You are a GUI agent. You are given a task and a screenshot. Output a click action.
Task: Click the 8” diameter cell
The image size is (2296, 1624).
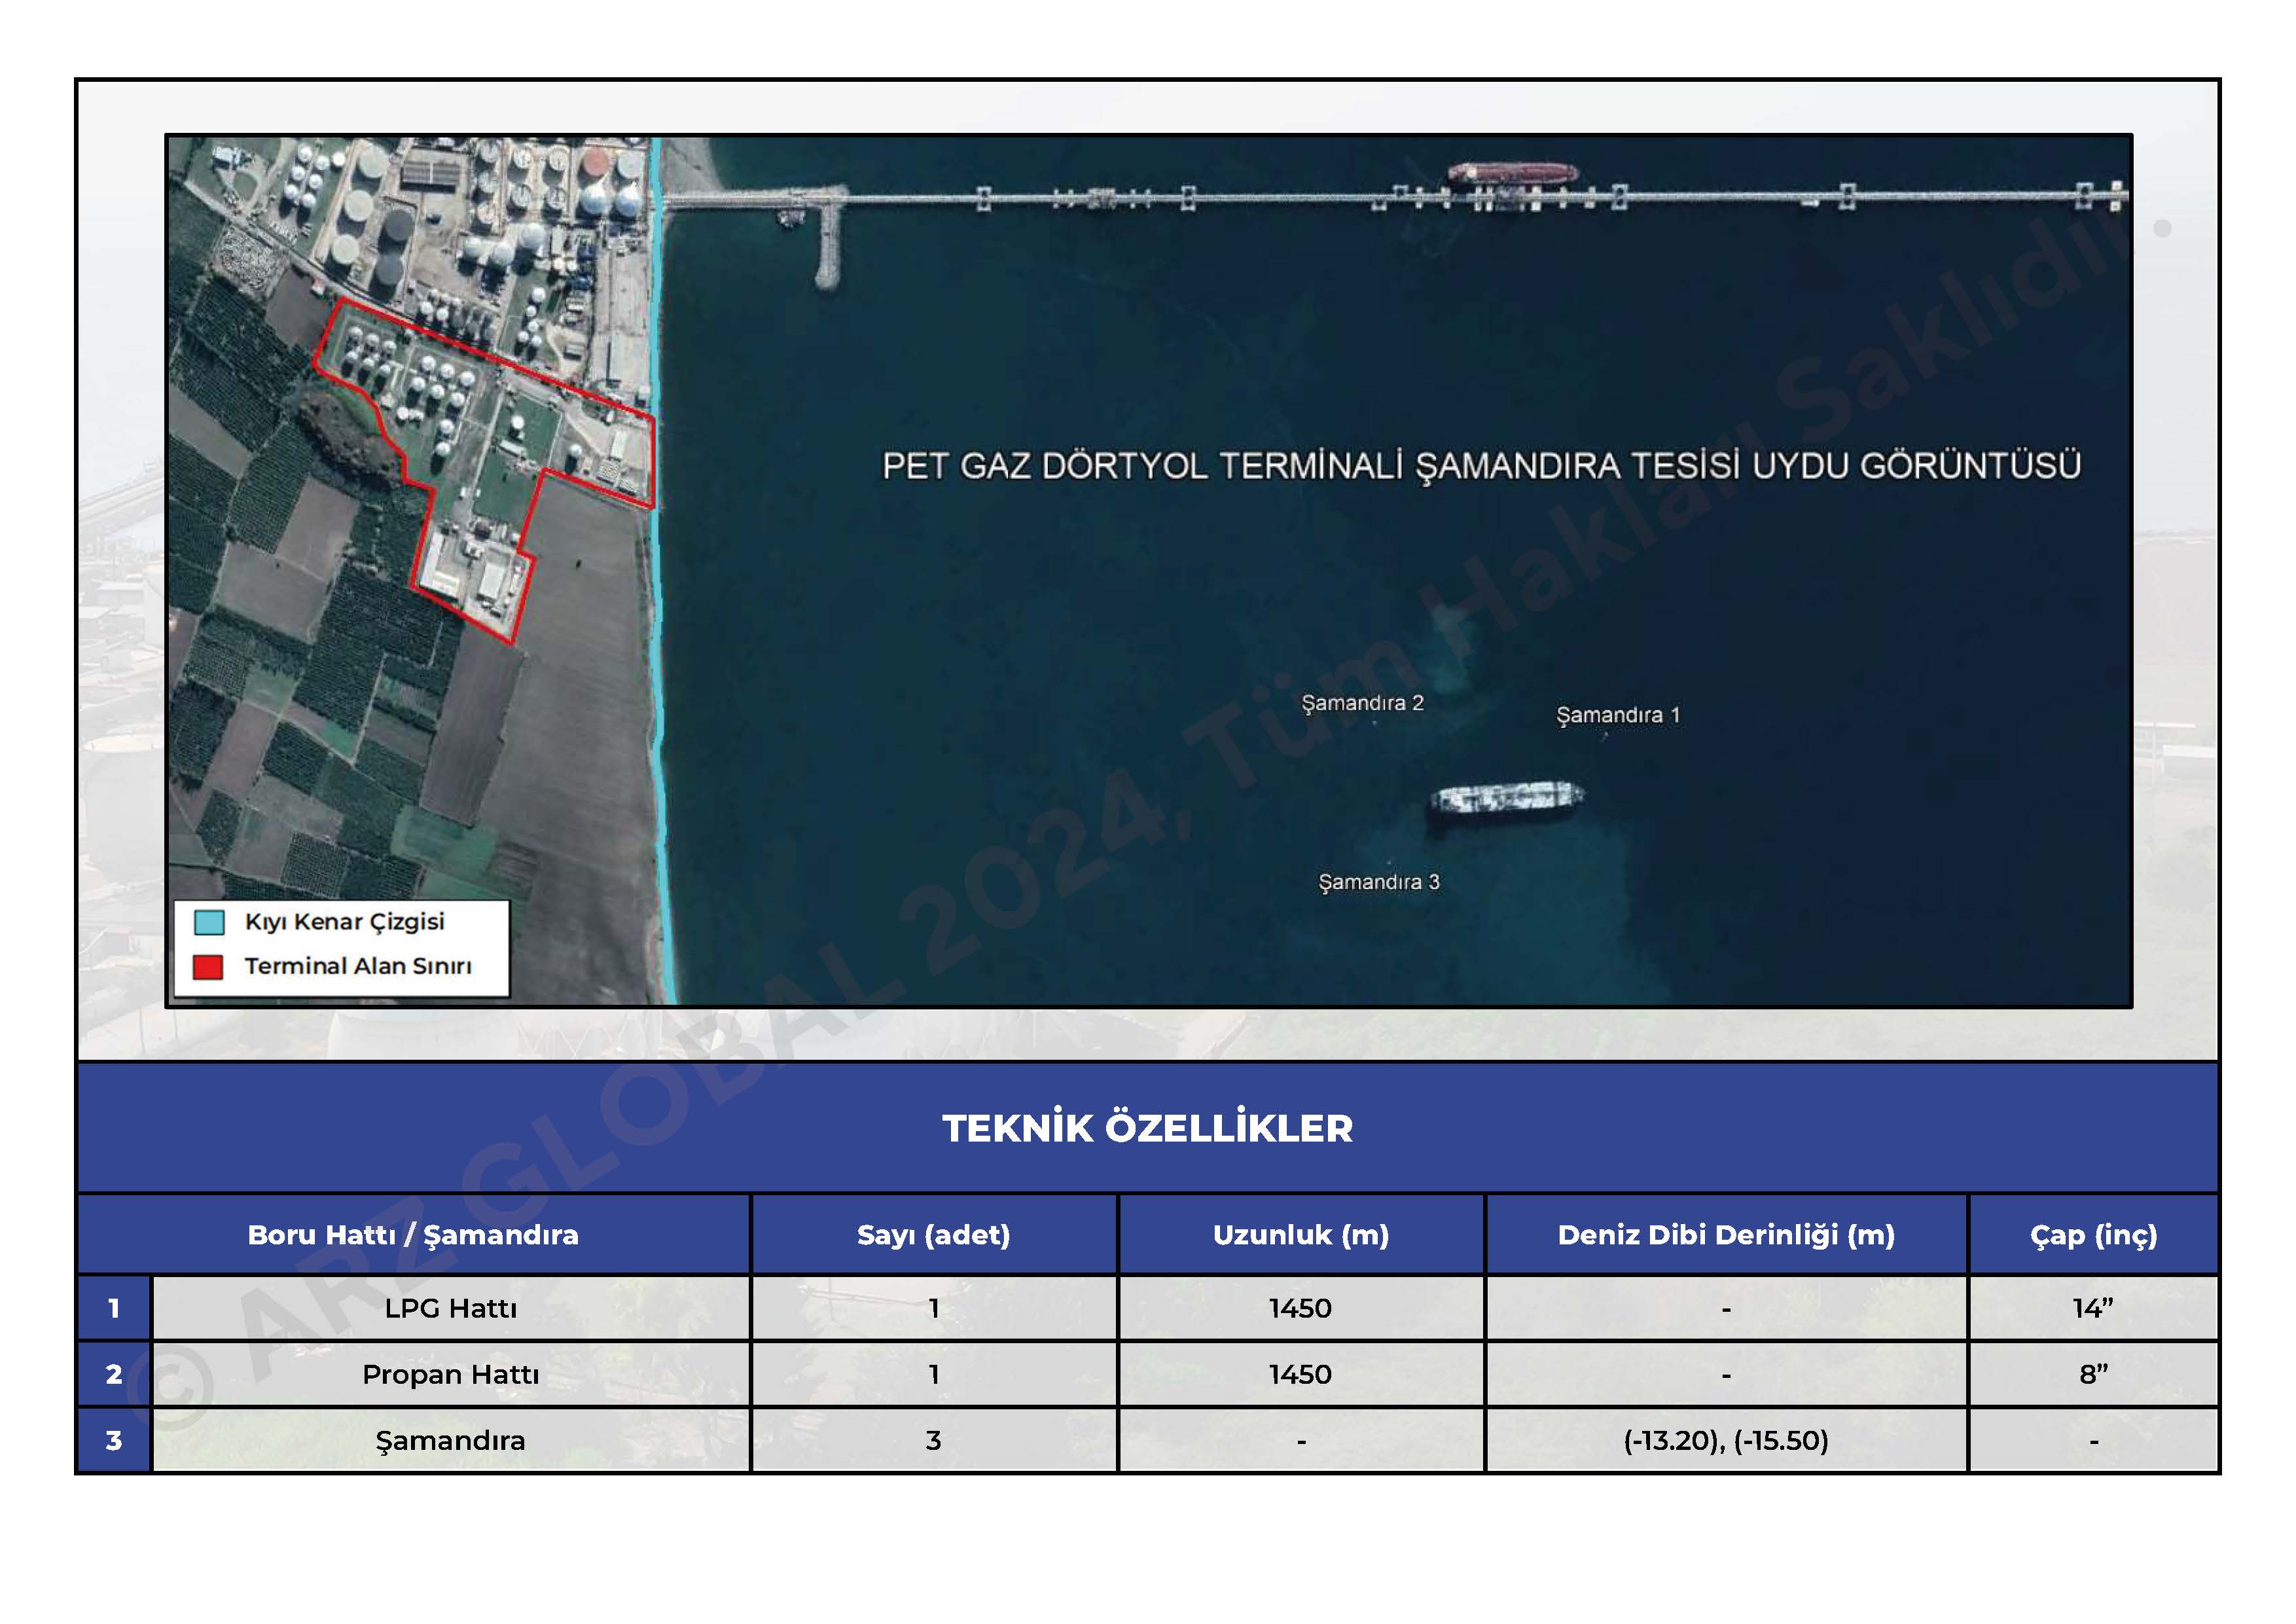pyautogui.click(x=2093, y=1374)
